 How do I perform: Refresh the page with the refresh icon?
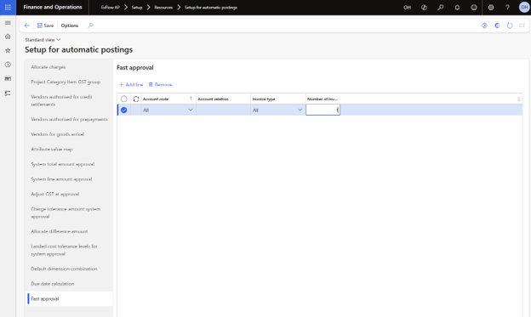510,25
